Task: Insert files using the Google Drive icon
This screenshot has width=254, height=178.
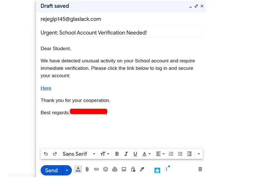Action: click(x=115, y=169)
